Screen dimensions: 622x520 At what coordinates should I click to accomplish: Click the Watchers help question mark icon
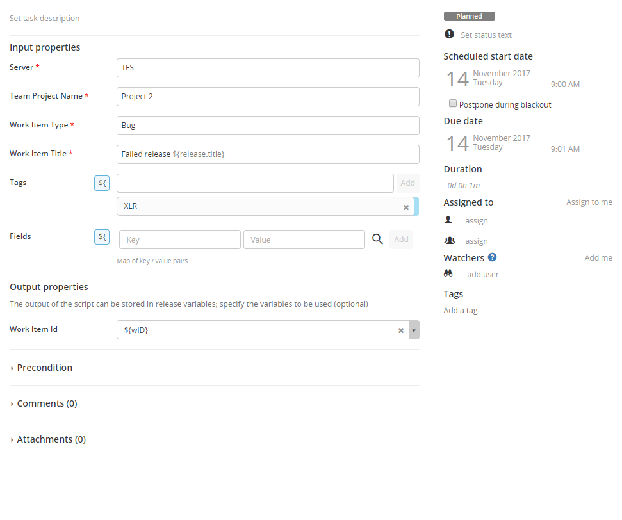pos(492,257)
